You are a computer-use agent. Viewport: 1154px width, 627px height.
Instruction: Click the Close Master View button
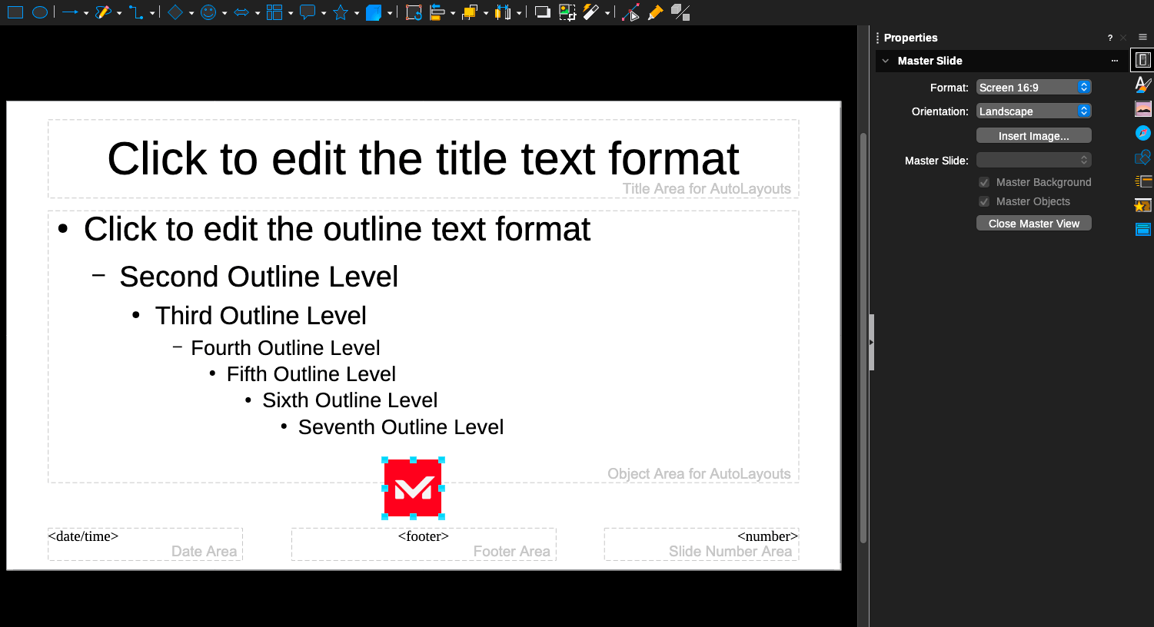tap(1033, 224)
